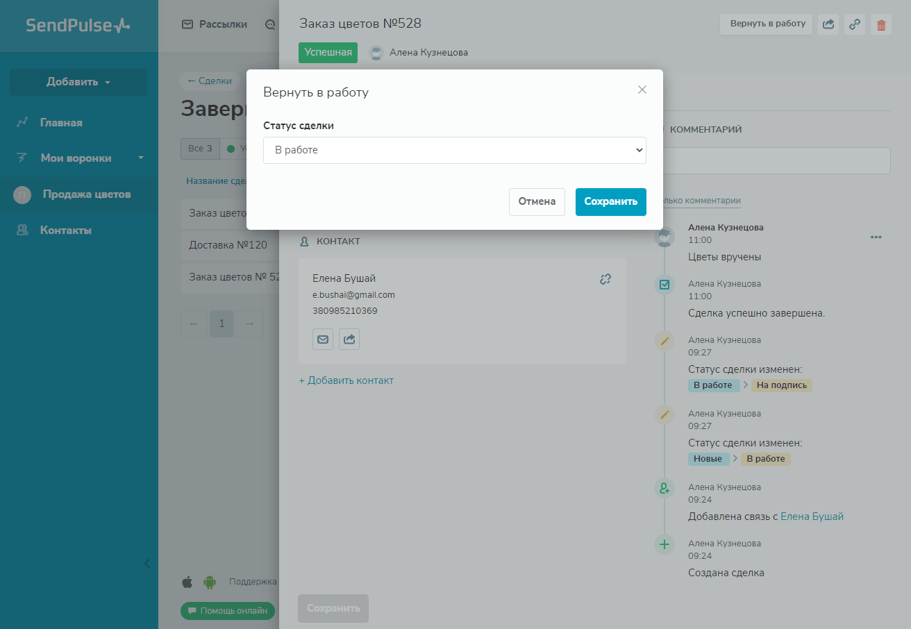The width and height of the screenshot is (911, 629).
Task: Click the + Добавить контакт link
Action: tap(346, 380)
